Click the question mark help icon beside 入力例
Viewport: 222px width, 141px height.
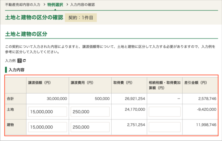19,61
